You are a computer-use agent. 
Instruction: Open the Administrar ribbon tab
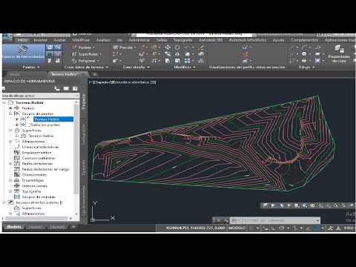[139, 40]
